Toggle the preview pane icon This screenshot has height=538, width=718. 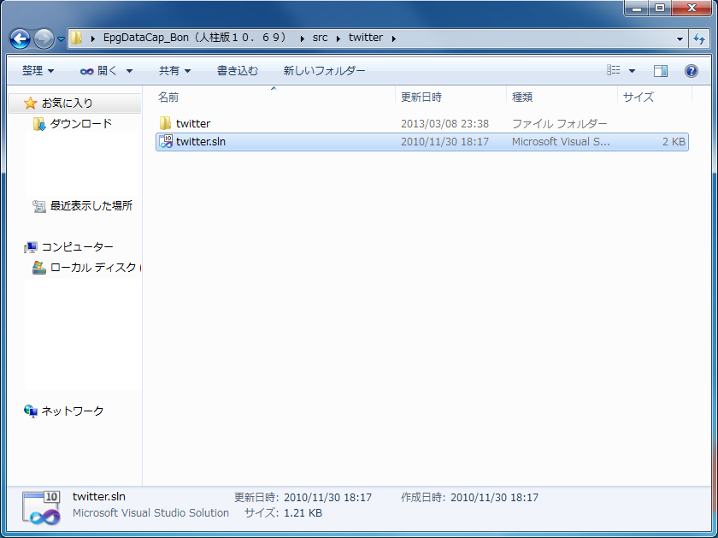(x=660, y=71)
